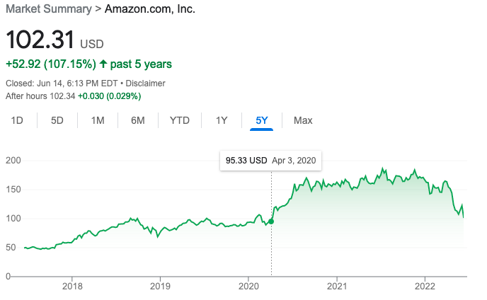The width and height of the screenshot is (487, 300).
Task: Switch to the Max range tab
Action: 303,120
